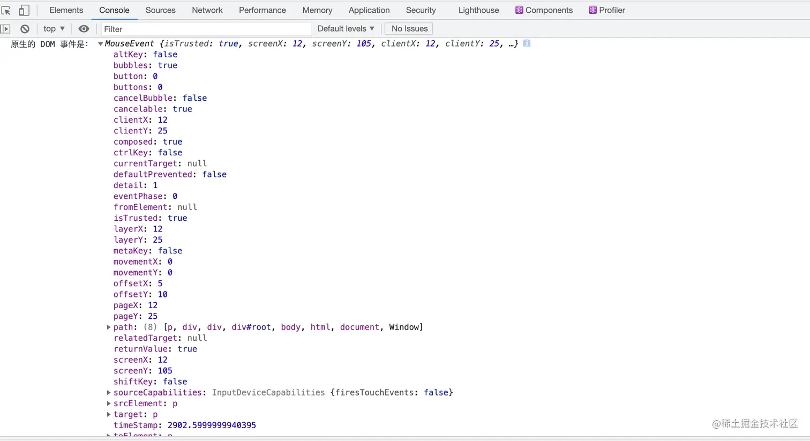Select the pageY: 25 line

coord(136,316)
